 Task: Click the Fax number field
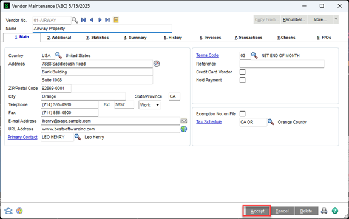pyautogui.click(x=70, y=113)
